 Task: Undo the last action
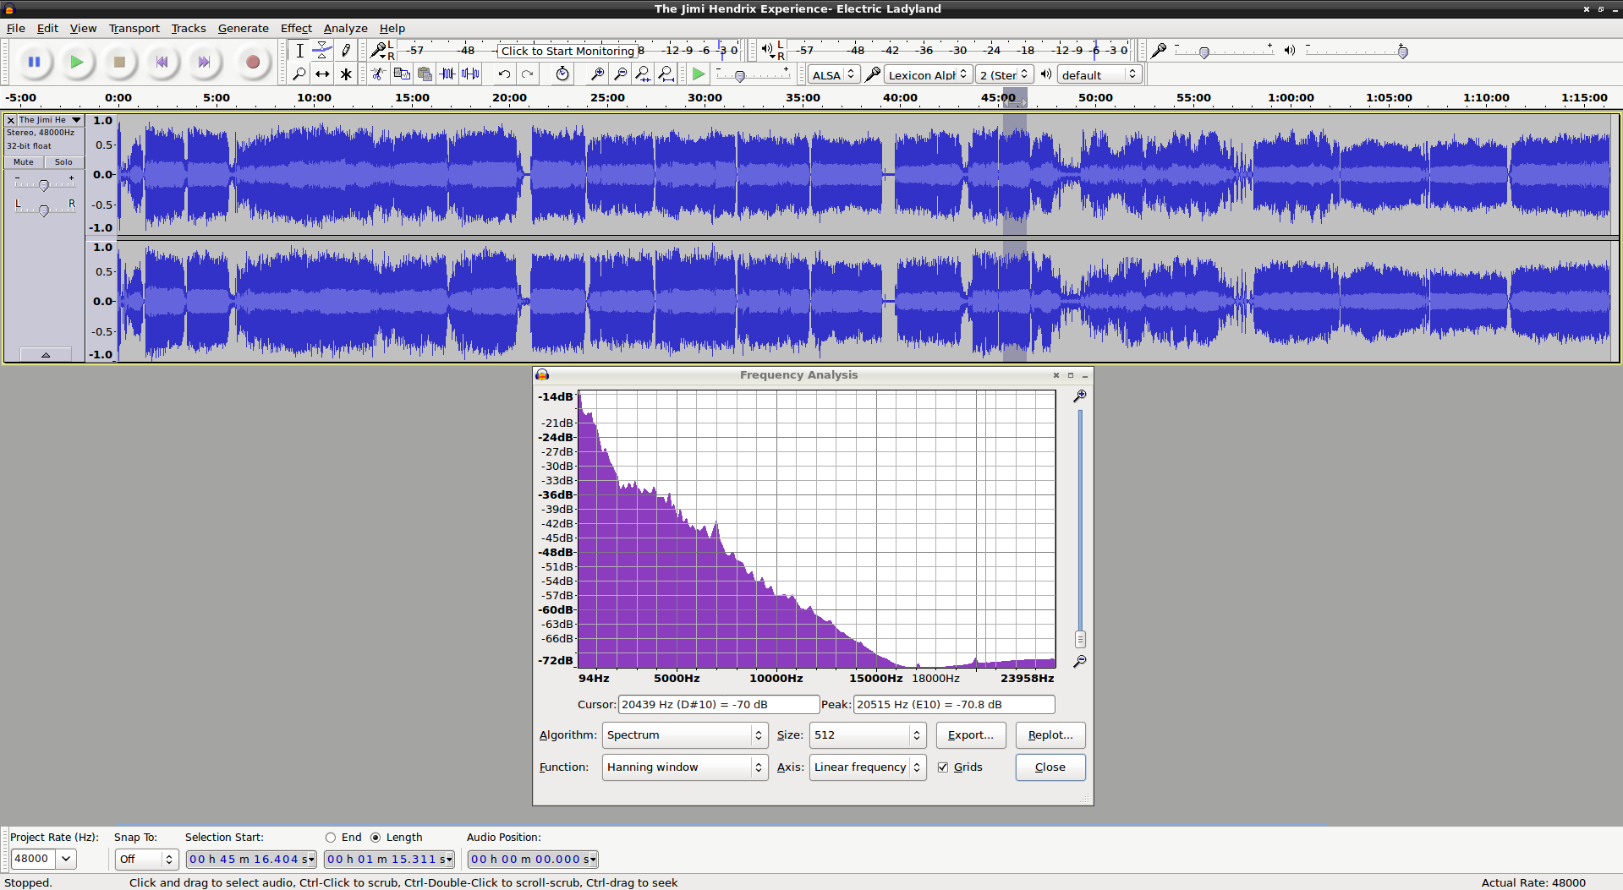tap(504, 74)
